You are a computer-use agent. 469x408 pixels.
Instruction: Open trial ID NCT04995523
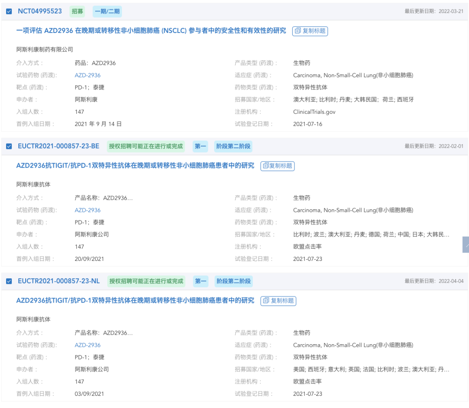click(40, 11)
